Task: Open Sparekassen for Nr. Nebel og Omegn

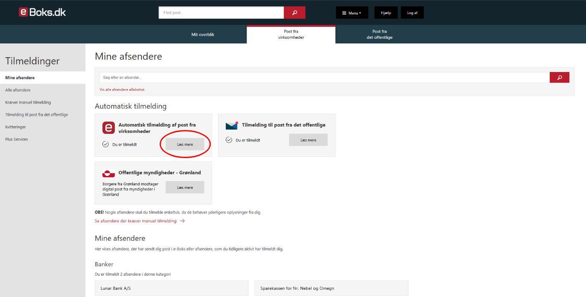Action: point(331,288)
